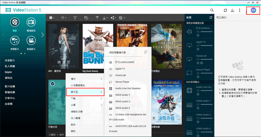The height and width of the screenshot is (137, 261).
Task: Go to previous category page arrow
Action: [4, 35]
